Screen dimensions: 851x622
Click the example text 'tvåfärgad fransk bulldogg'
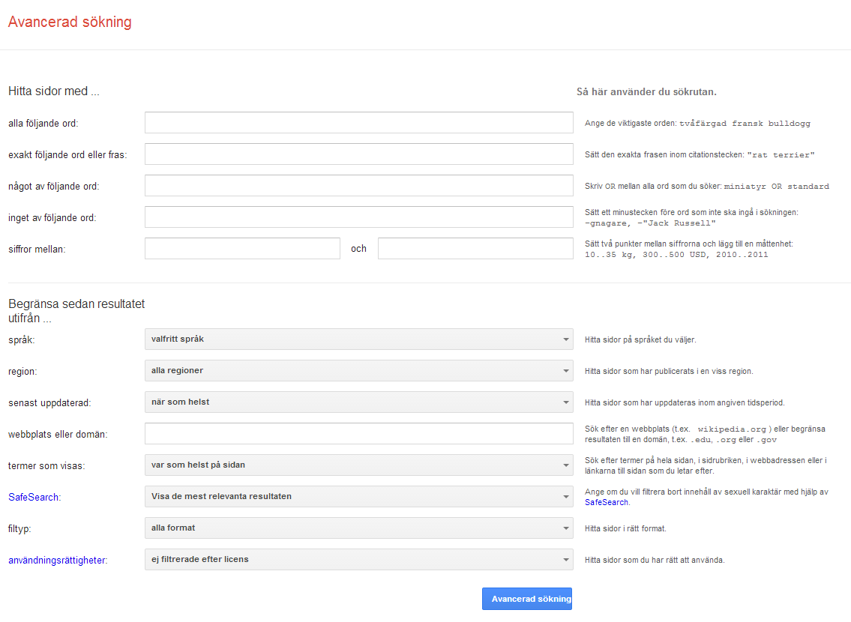pyautogui.click(x=745, y=124)
